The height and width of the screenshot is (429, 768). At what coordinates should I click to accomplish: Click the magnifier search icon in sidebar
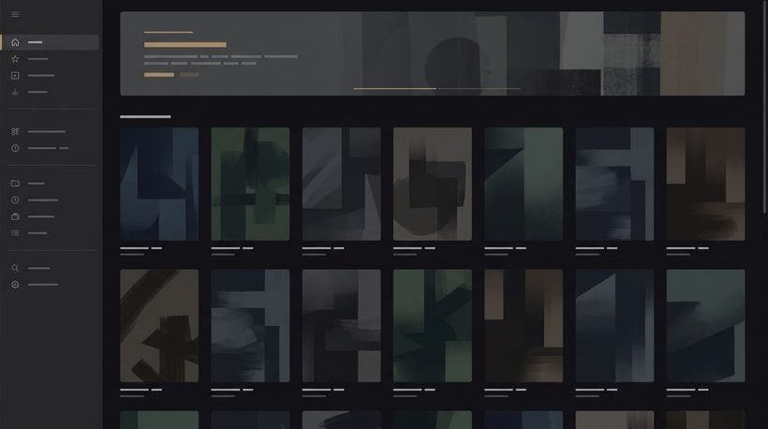tap(15, 268)
